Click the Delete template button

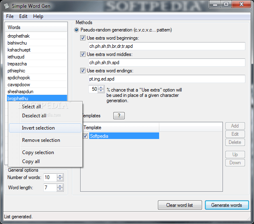pyautogui.click(x=235, y=142)
